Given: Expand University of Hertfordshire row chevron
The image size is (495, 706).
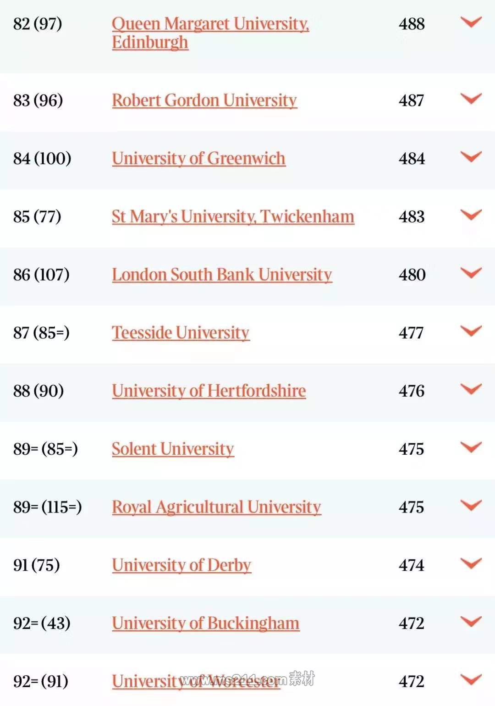Looking at the screenshot, I should 471,389.
